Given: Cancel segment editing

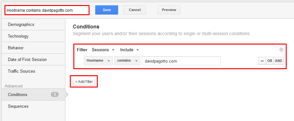Looking at the screenshot, I should [135, 10].
